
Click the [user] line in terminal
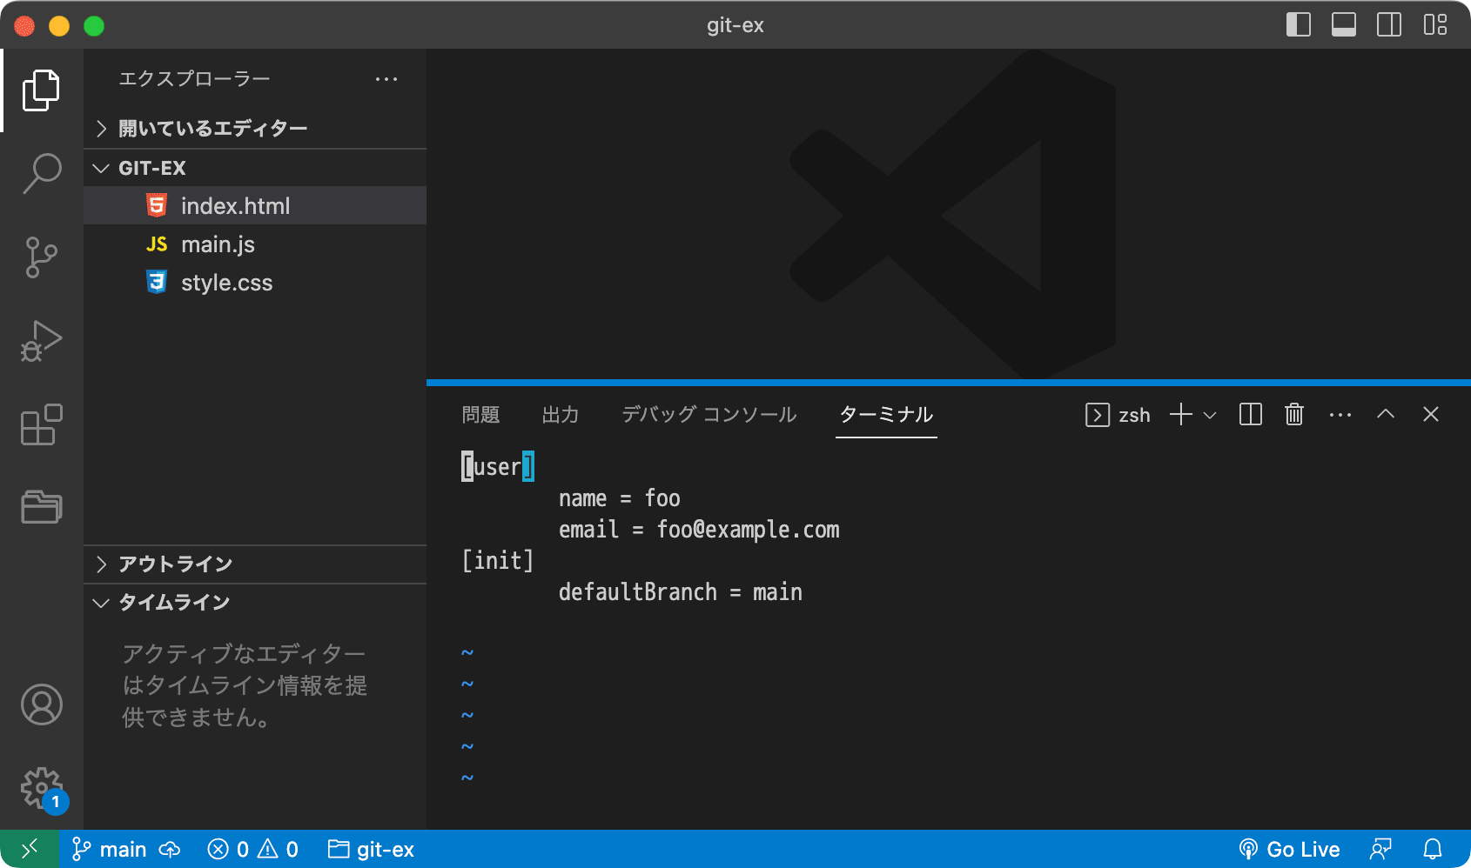(498, 467)
